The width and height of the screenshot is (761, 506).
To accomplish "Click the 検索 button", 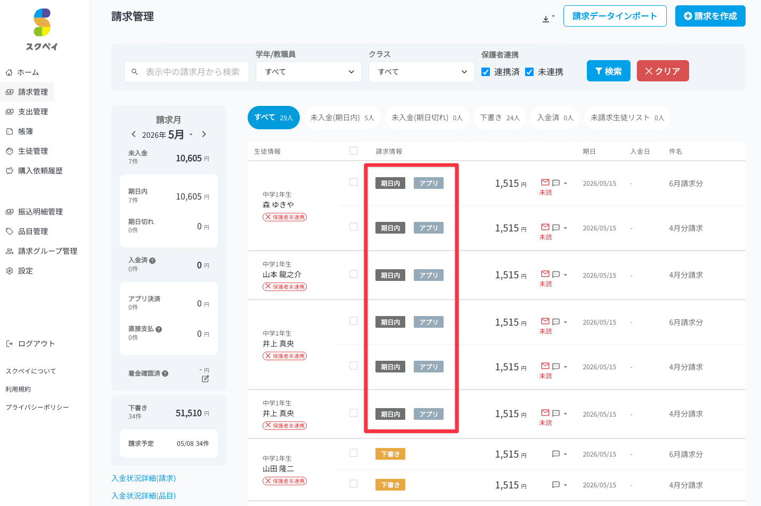I will click(x=609, y=71).
